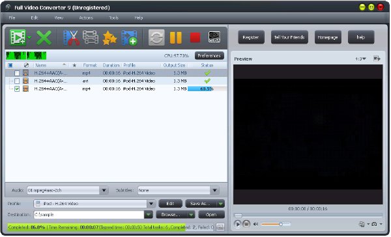Adjust the preview volume slider
Viewport: 391px width, 237px height.
[x=276, y=224]
